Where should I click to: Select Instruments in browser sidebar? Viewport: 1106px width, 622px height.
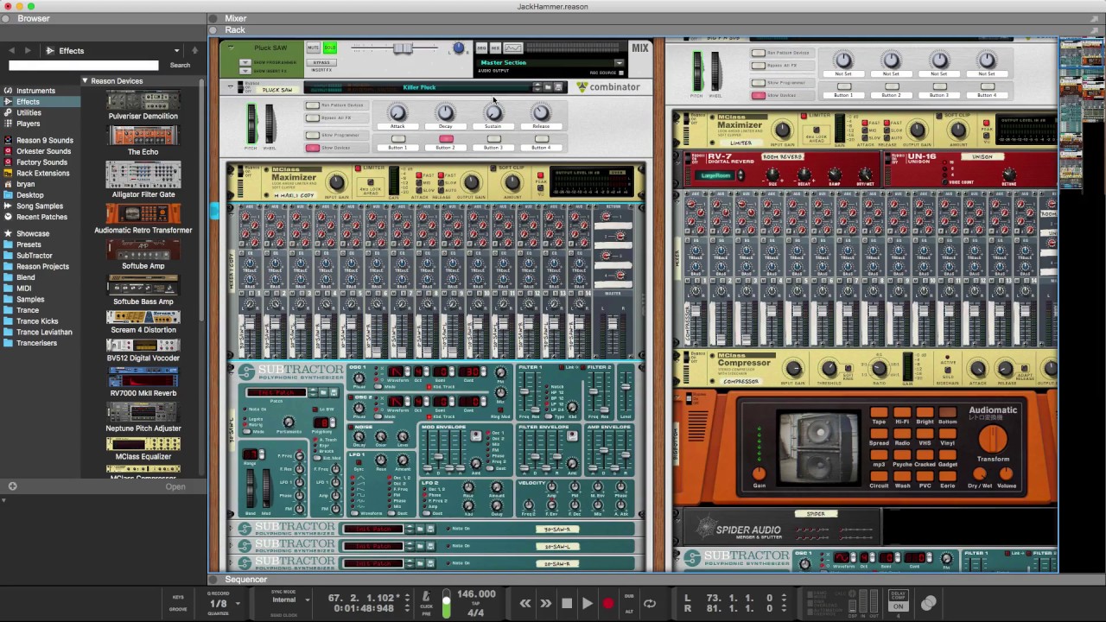tap(35, 91)
